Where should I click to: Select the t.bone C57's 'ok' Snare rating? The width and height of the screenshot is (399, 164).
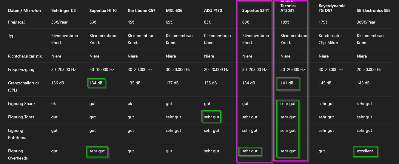[x=130, y=103]
